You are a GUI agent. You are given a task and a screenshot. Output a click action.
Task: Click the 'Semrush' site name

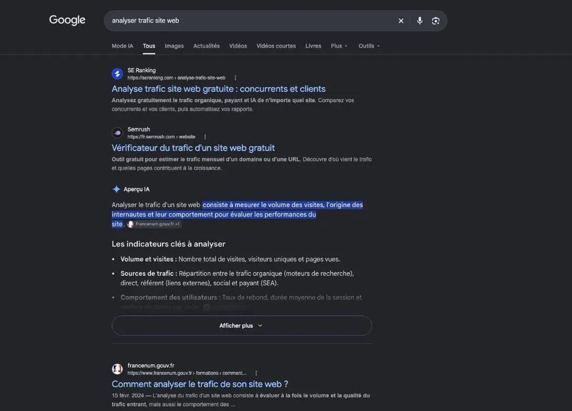pos(138,129)
